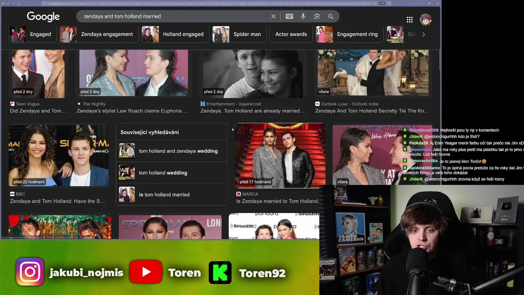Click the browser address bar URL
Image resolution: width=524 pixels, height=295 pixels.
209,3
